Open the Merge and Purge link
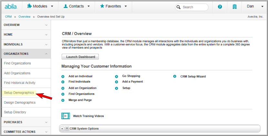The image size is (268, 136). 80,100
